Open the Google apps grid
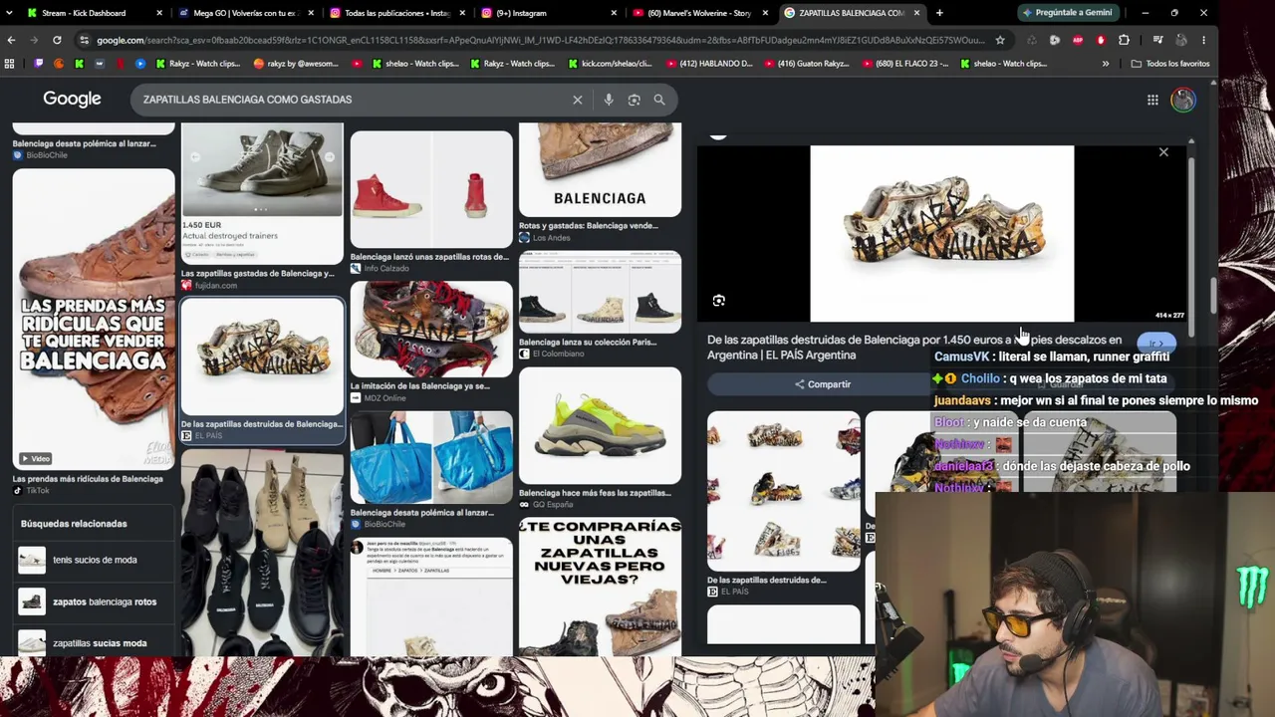 1152,100
